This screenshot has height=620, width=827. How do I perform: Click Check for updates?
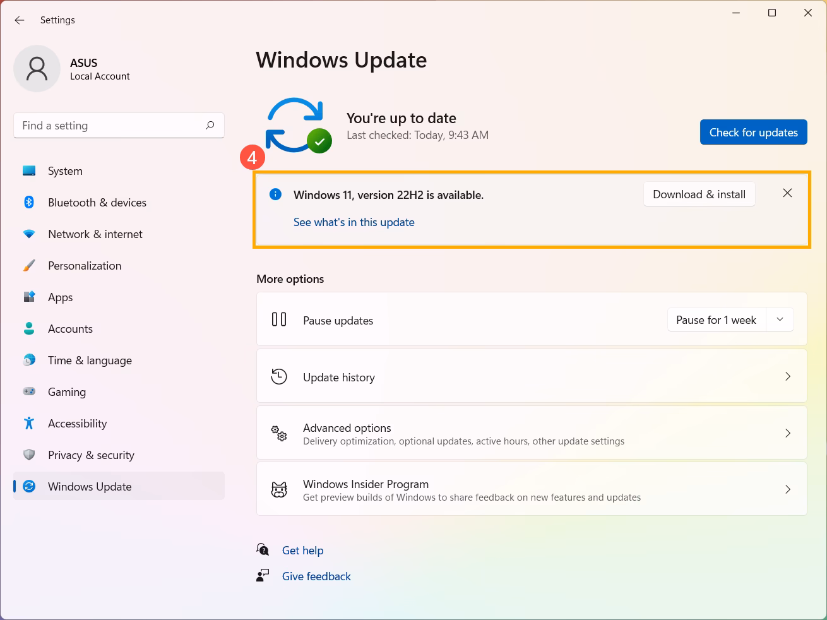[x=753, y=132]
